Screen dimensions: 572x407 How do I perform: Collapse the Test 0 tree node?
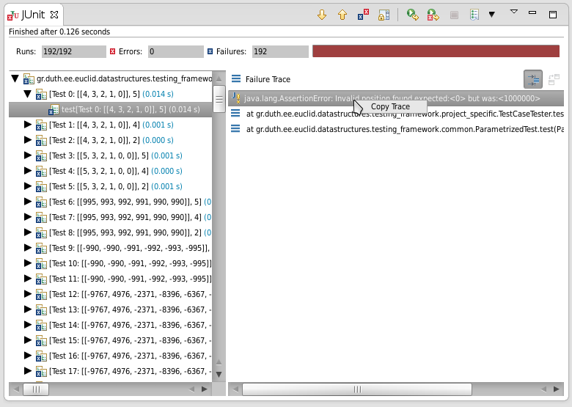(x=28, y=94)
